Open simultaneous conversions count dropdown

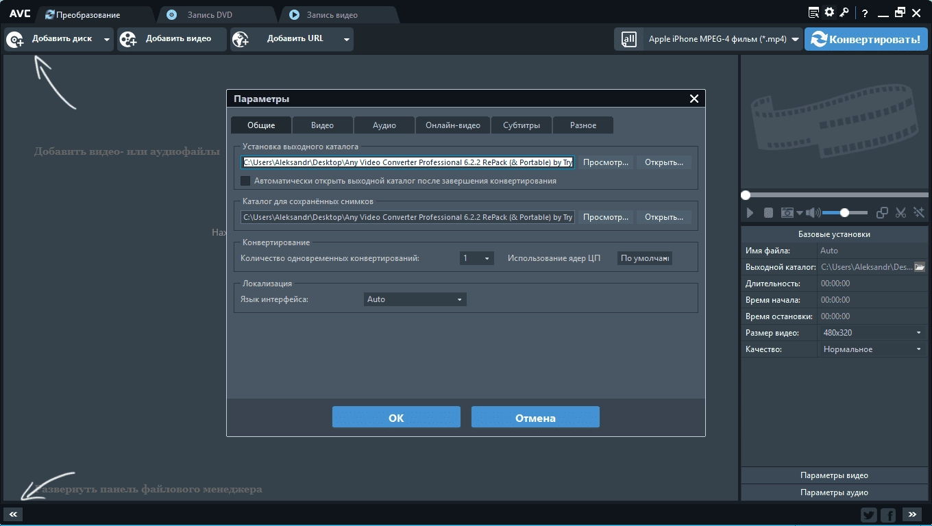coord(477,258)
